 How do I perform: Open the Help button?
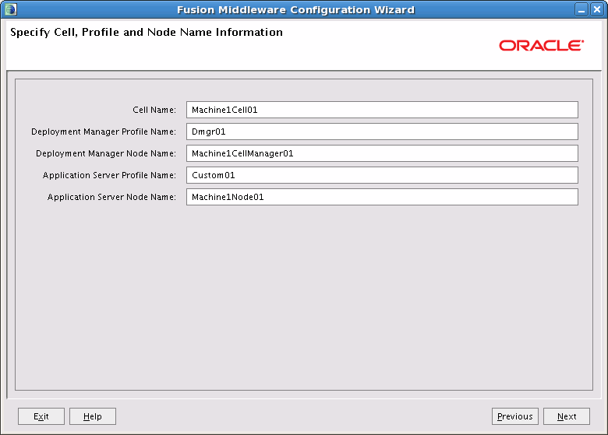pos(93,416)
